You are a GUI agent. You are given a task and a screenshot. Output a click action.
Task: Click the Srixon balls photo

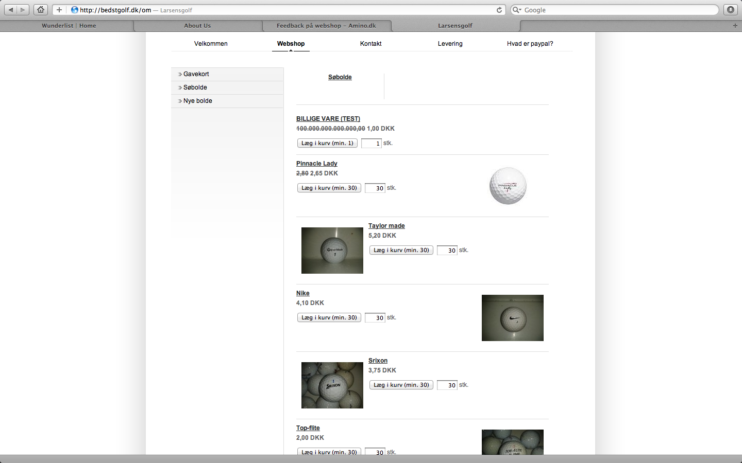(x=332, y=385)
